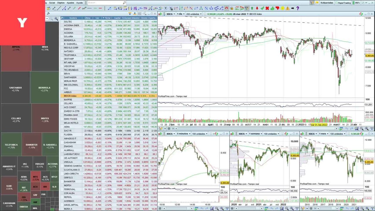375x211 pixels.
Task: Sort the list by the Volumen column
Action: click(127, 18)
